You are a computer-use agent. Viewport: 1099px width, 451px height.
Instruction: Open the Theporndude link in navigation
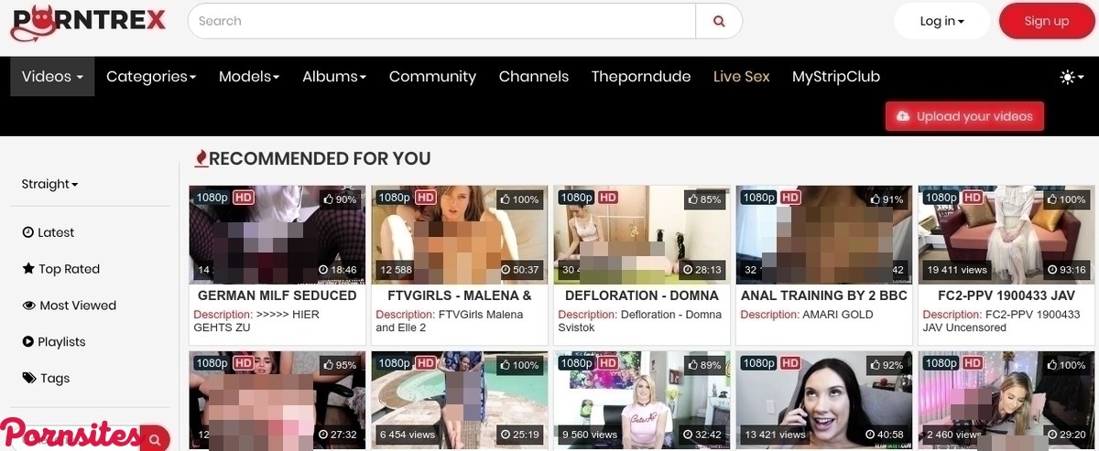pyautogui.click(x=641, y=77)
